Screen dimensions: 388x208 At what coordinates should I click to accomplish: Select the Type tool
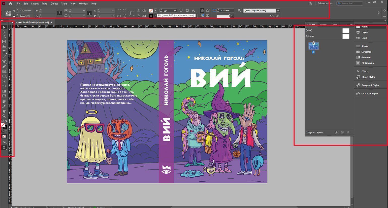(4, 52)
